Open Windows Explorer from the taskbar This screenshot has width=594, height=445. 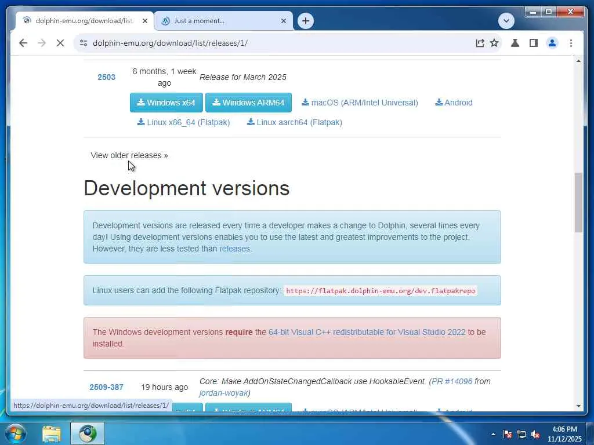tap(52, 434)
